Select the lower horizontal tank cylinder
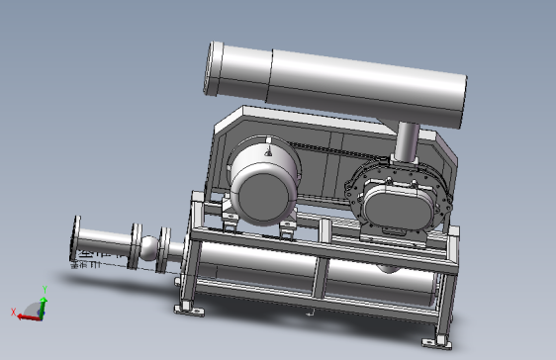Screen dimensions: 556x360 pos(316,273)
